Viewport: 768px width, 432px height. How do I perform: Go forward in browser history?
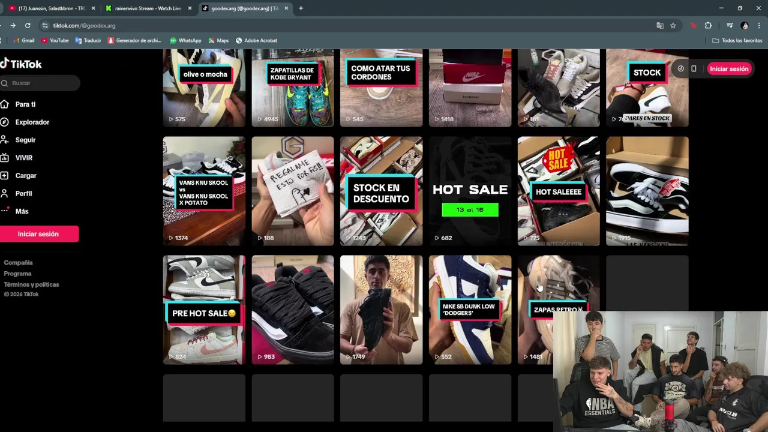point(13,26)
